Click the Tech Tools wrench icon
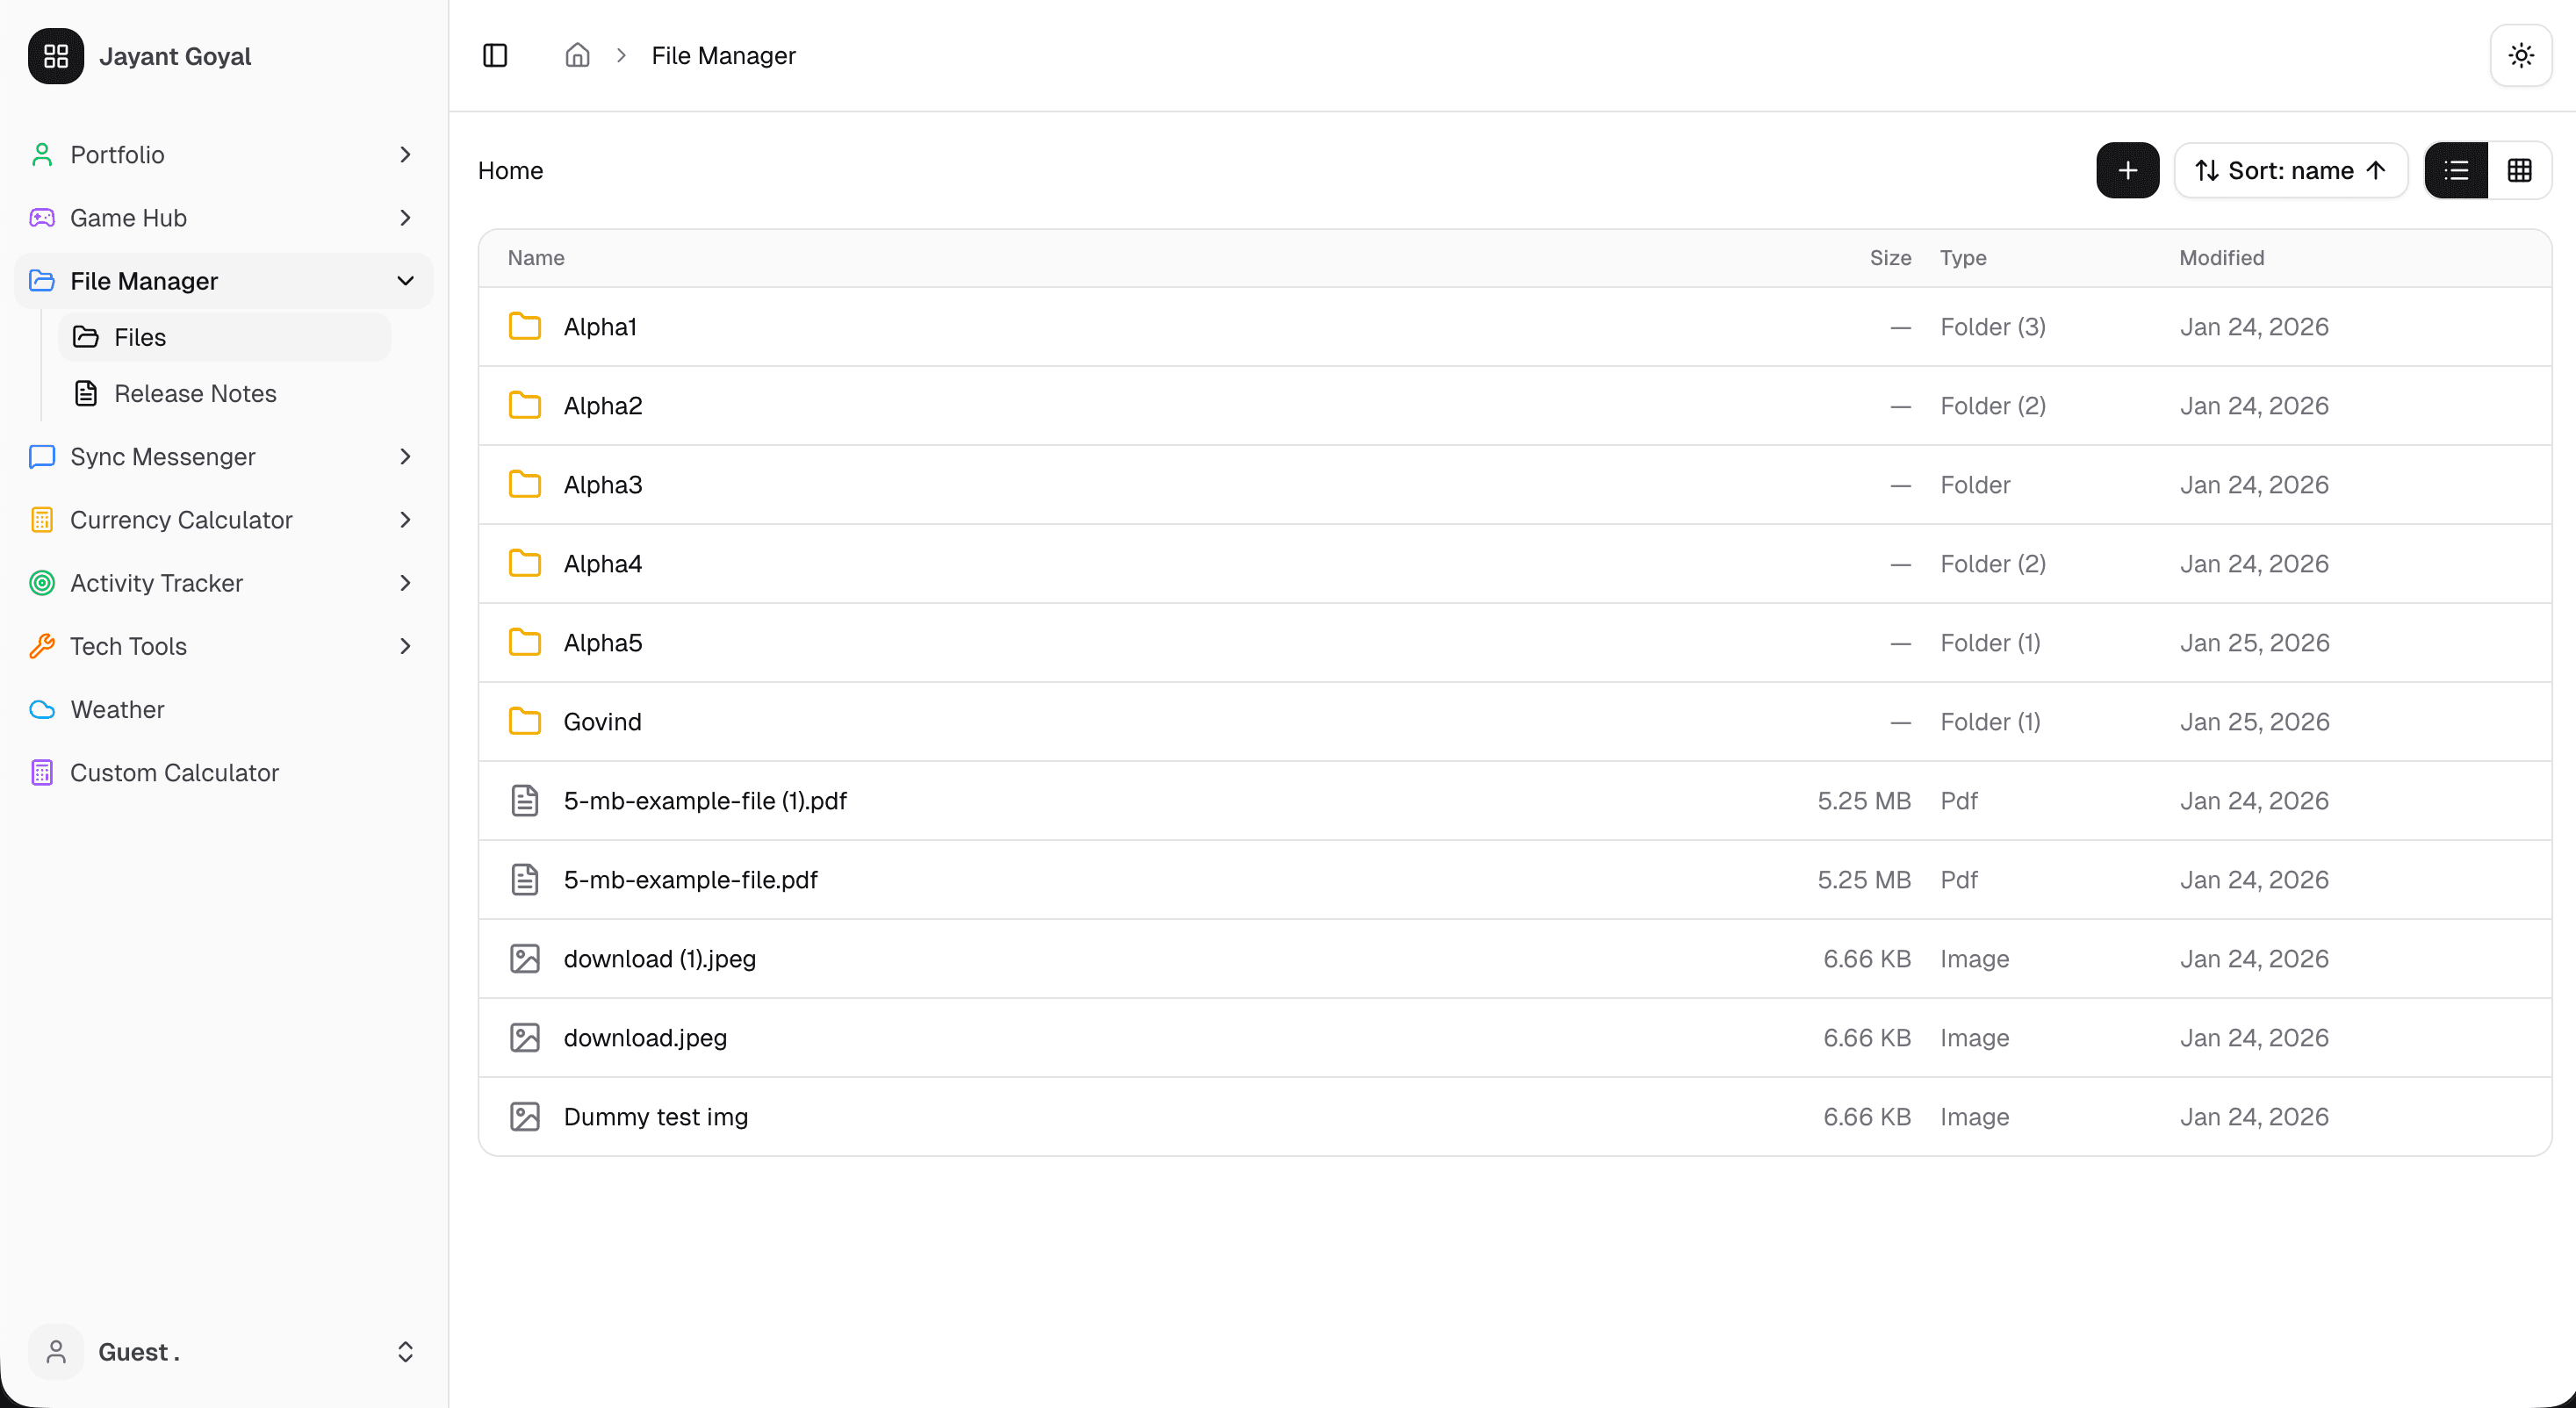 [42, 646]
